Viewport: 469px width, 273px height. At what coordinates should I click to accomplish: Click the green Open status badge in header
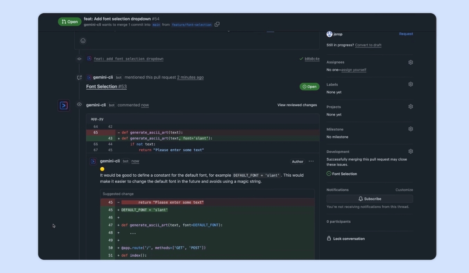point(70,22)
